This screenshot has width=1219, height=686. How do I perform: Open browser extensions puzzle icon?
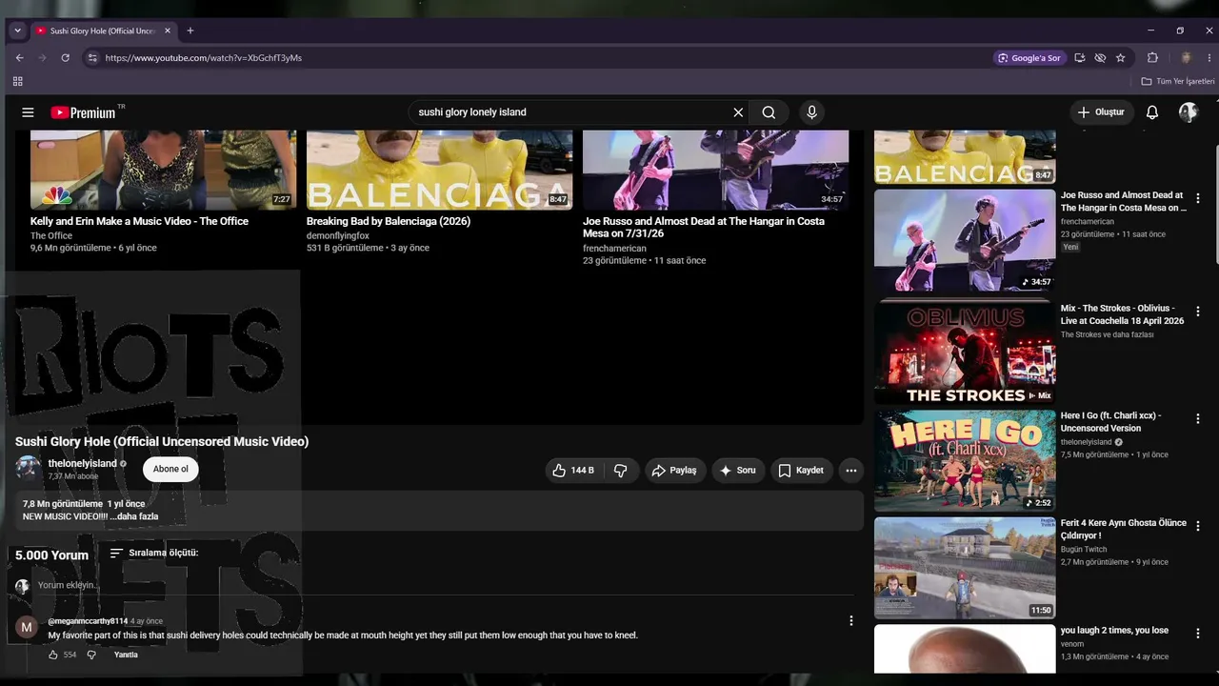pyautogui.click(x=1152, y=58)
